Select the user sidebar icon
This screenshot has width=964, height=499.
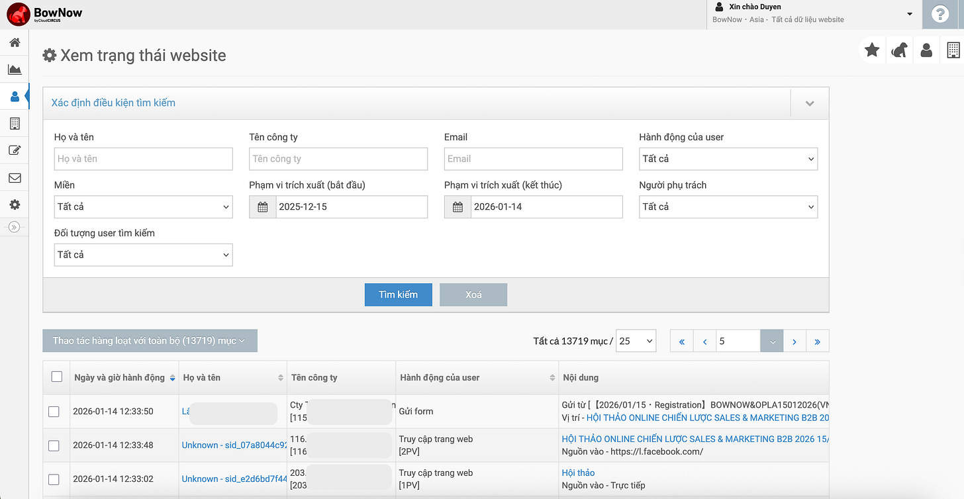point(15,97)
